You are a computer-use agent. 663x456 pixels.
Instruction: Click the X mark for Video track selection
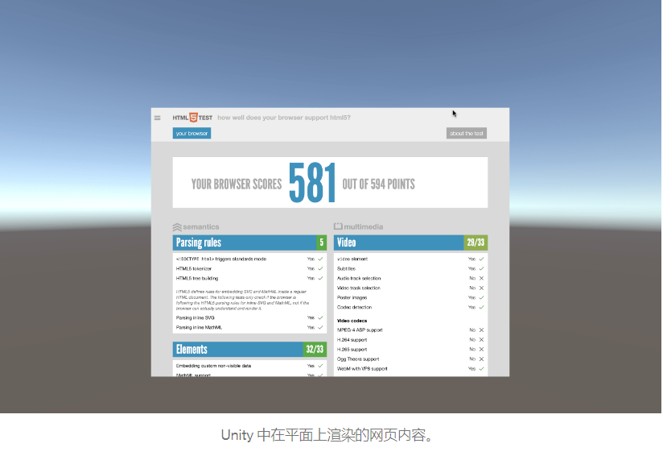tap(481, 288)
